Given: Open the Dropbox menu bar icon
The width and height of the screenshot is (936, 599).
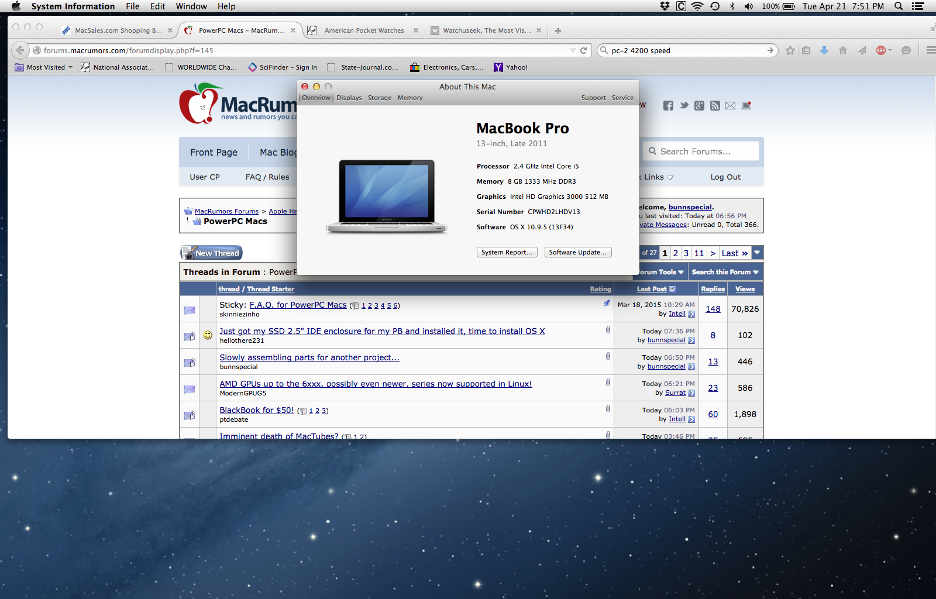Looking at the screenshot, I should click(x=665, y=6).
